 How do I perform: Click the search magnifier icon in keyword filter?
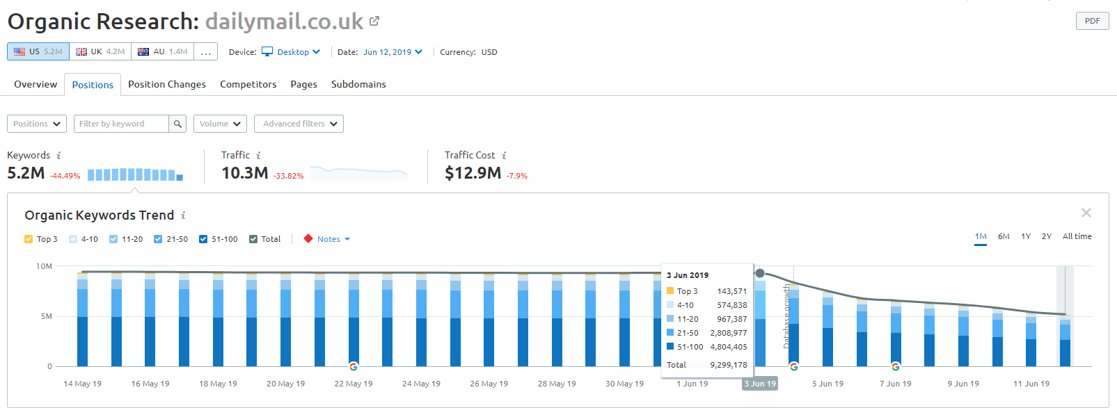(x=177, y=124)
